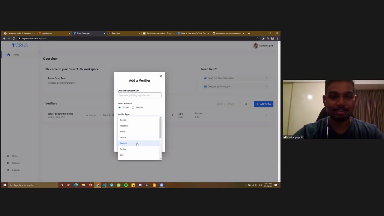This screenshot has height=216, width=384.
Task: Open the Windows Start menu
Action: click(x=4, y=185)
